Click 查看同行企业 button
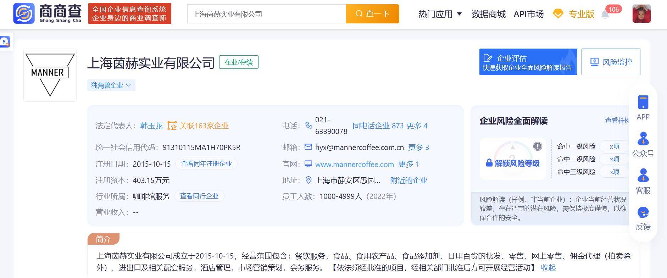Screen dimensions: 667x278 [x=199, y=196]
